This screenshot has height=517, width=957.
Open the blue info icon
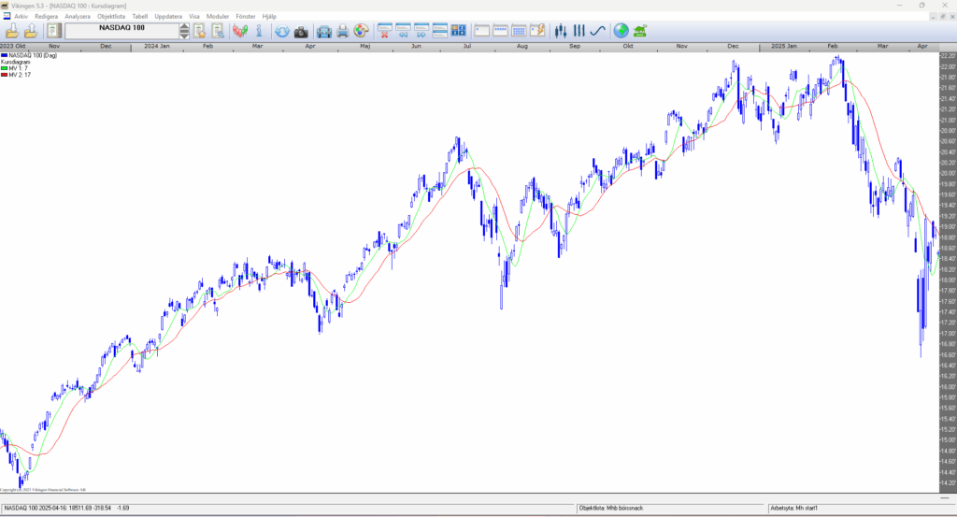(259, 31)
